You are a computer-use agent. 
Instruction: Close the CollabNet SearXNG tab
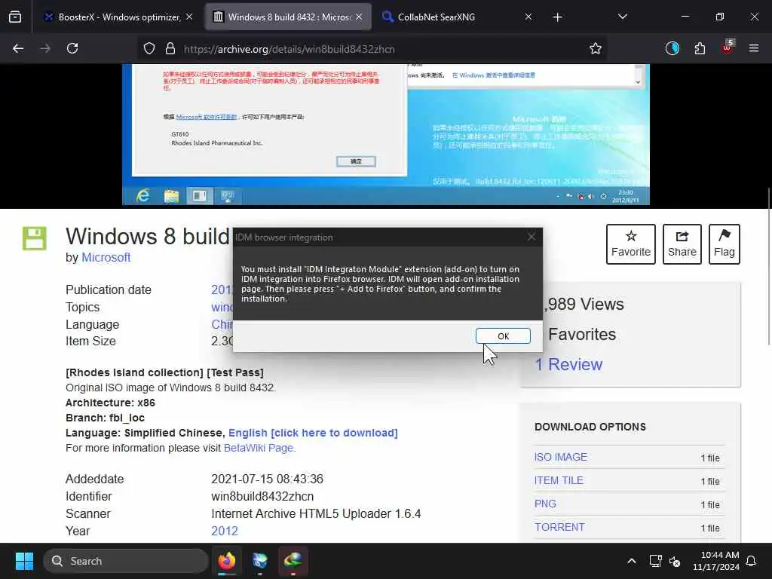[x=528, y=17]
